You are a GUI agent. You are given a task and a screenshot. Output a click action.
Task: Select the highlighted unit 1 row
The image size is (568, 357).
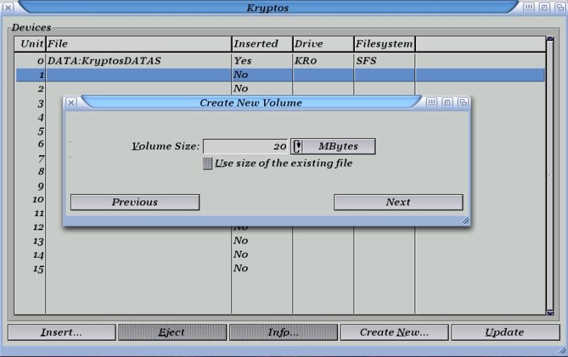coord(280,75)
